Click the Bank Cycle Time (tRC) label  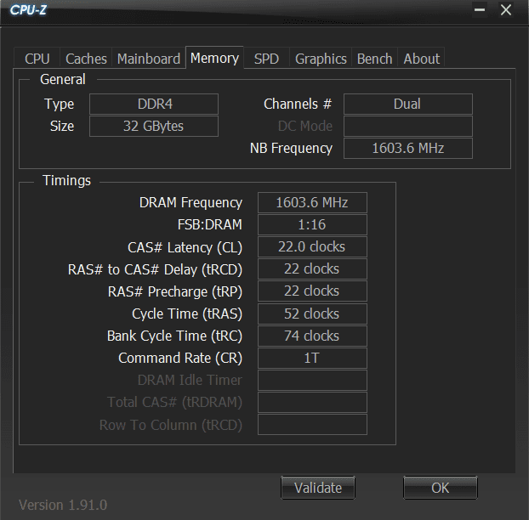pos(174,336)
